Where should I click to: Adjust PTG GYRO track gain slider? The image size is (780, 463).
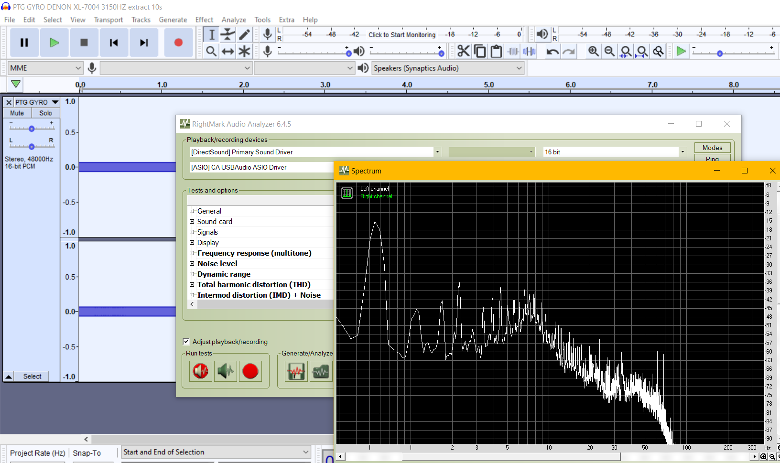coord(32,129)
